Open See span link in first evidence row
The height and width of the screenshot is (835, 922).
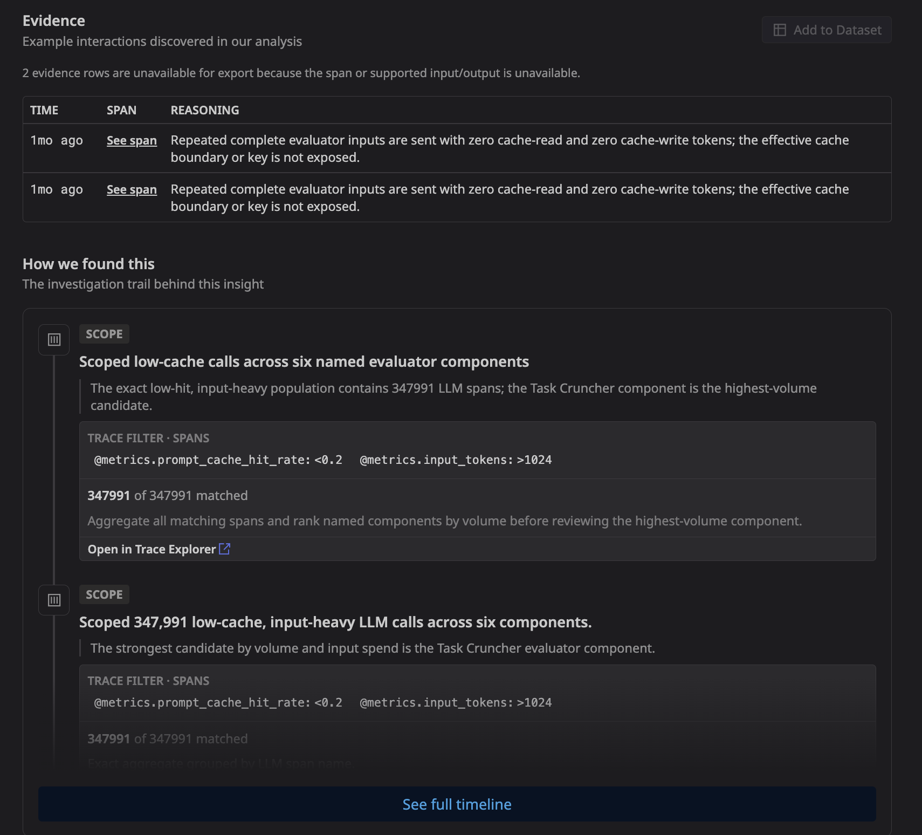click(132, 140)
